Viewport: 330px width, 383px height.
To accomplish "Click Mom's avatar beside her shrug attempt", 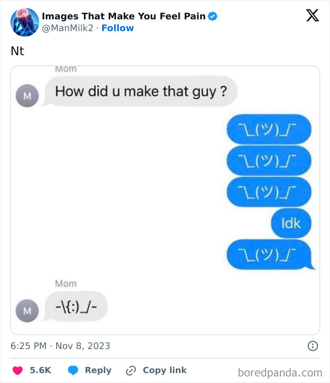I will pyautogui.click(x=27, y=310).
